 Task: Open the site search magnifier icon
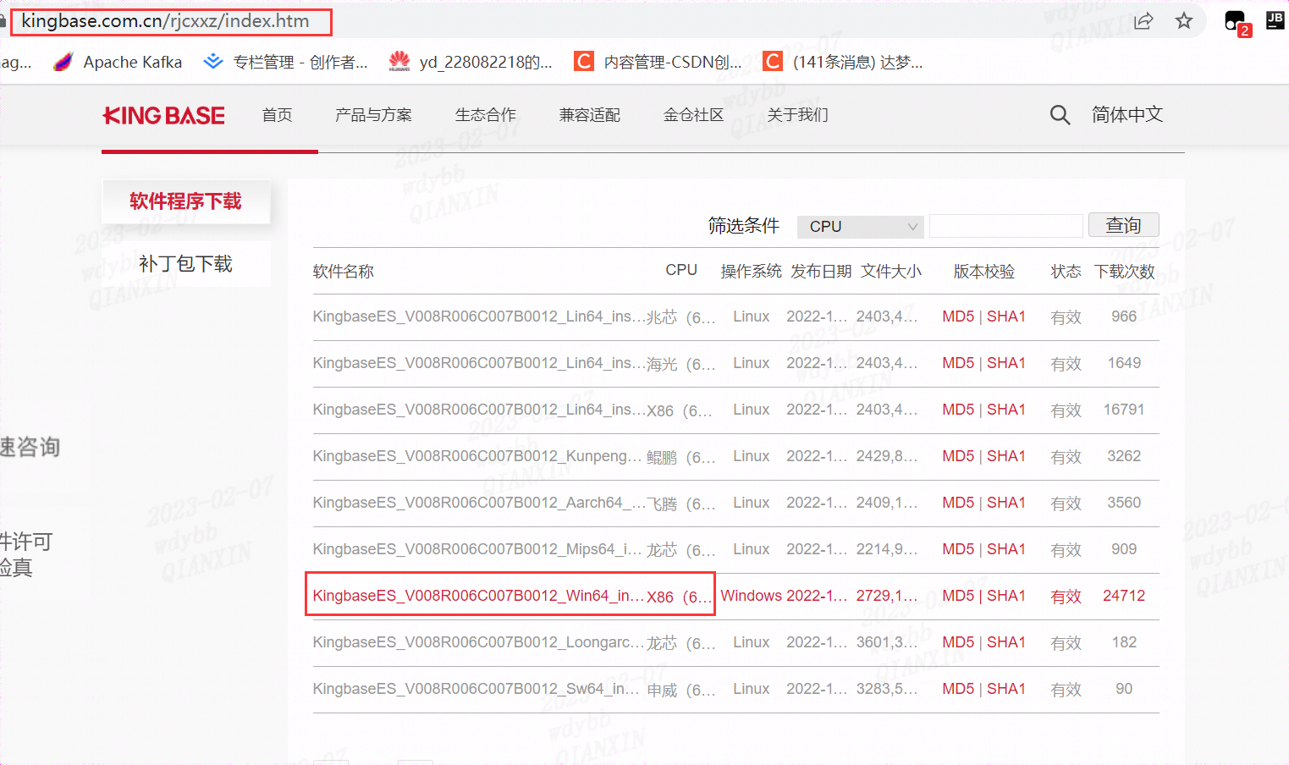tap(1060, 114)
